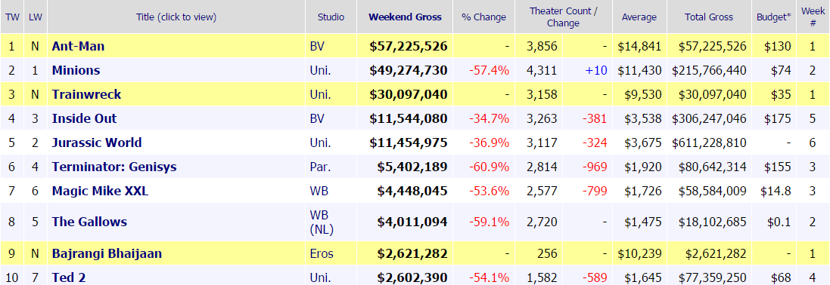This screenshot has width=830, height=285.
Task: Click the Studio column header
Action: click(x=331, y=17)
